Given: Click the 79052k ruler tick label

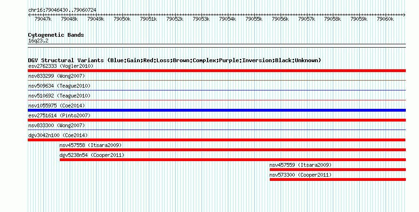Looking at the screenshot, I should coord(175,19).
